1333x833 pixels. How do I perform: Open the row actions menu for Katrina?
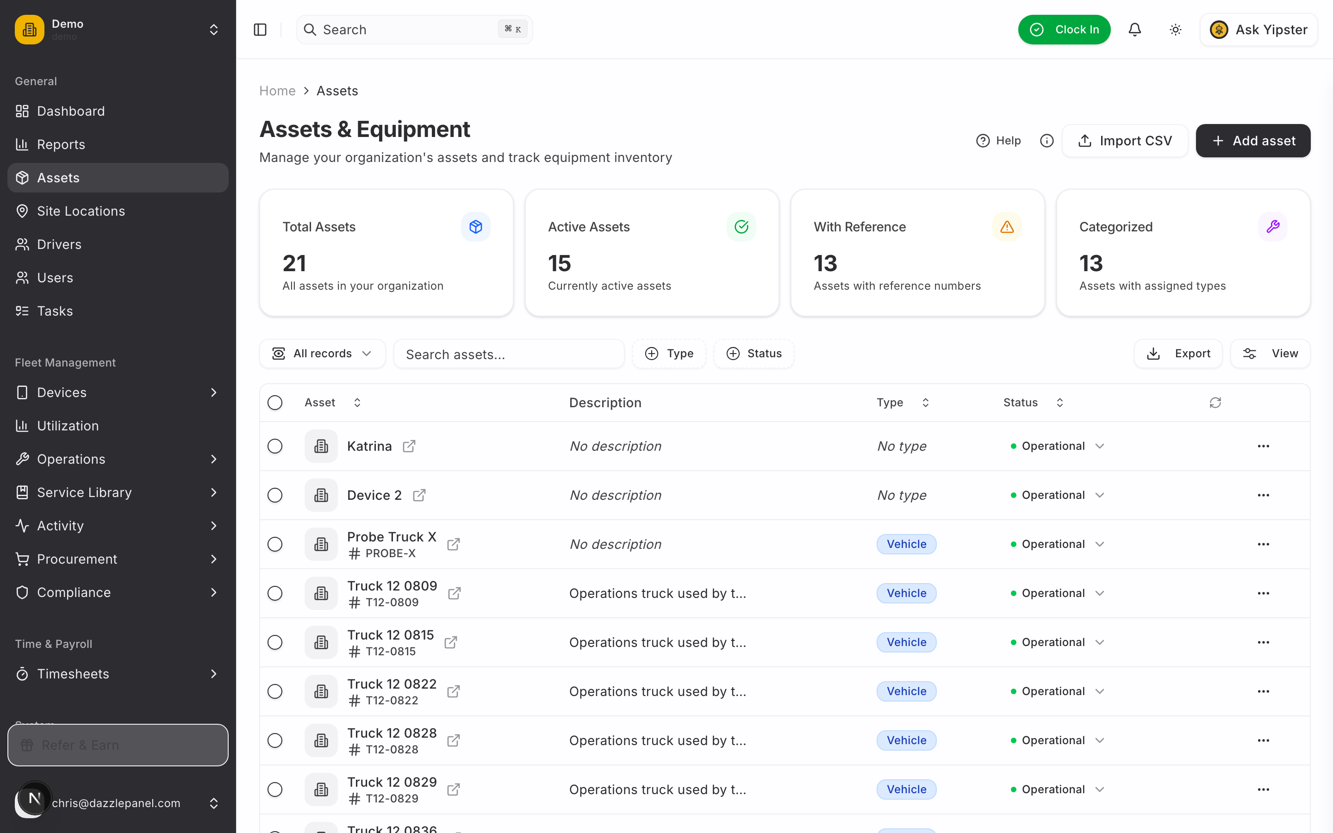click(1263, 446)
